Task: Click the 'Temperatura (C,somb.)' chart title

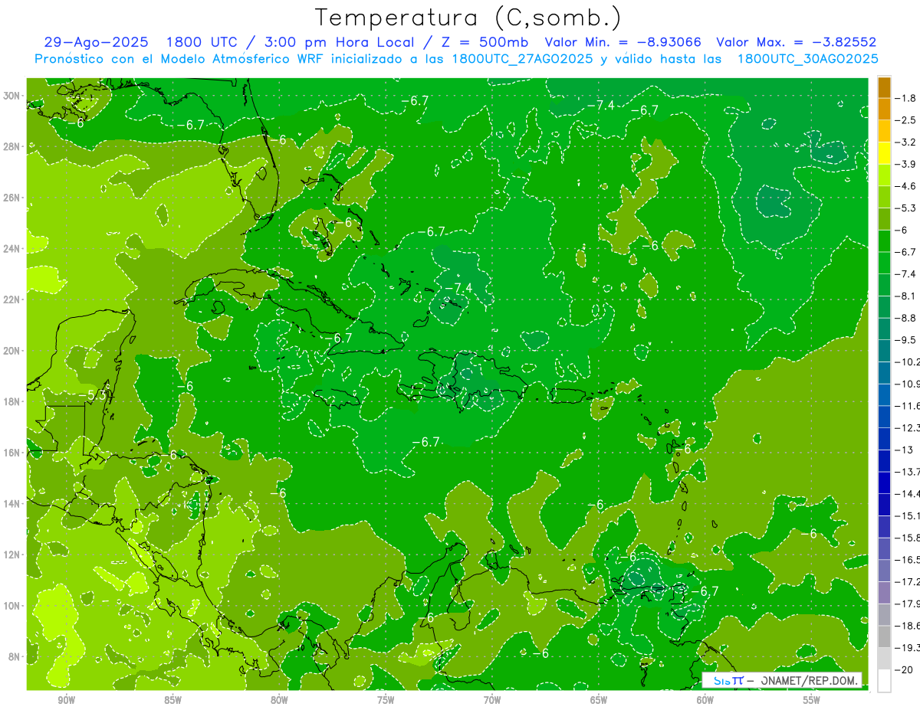Action: click(x=468, y=18)
